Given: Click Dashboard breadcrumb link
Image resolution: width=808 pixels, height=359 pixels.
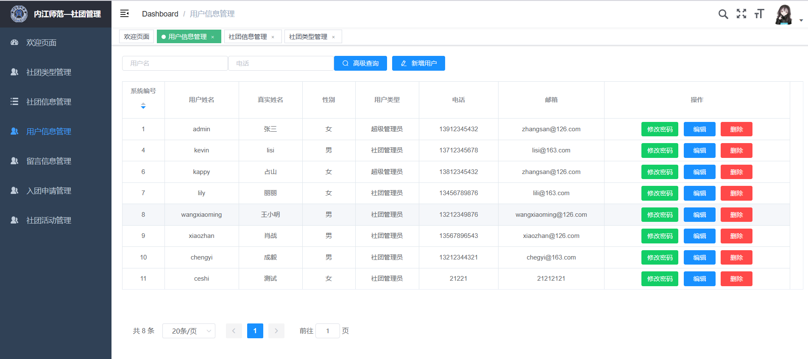Looking at the screenshot, I should 160,14.
